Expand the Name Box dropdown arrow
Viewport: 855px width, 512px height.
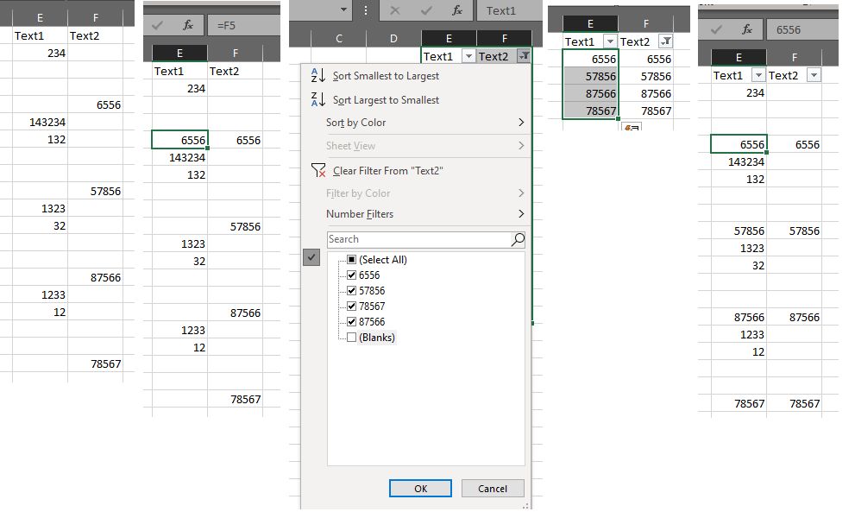click(343, 9)
